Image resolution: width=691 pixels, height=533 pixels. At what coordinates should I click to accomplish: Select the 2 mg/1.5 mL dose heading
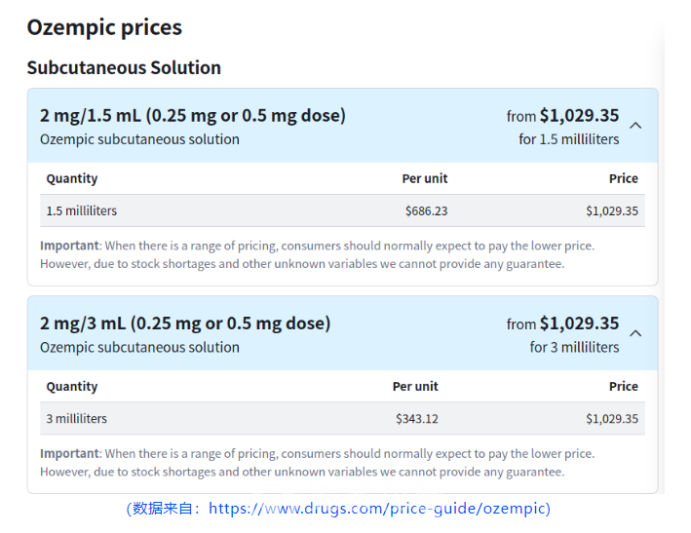(x=193, y=115)
